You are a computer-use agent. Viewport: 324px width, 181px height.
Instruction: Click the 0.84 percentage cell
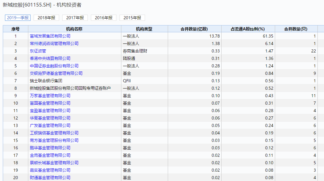tap(248, 73)
